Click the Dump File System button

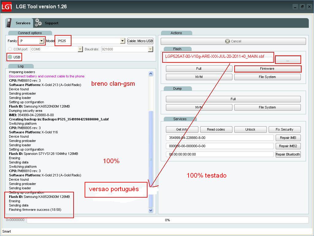pos(267,107)
